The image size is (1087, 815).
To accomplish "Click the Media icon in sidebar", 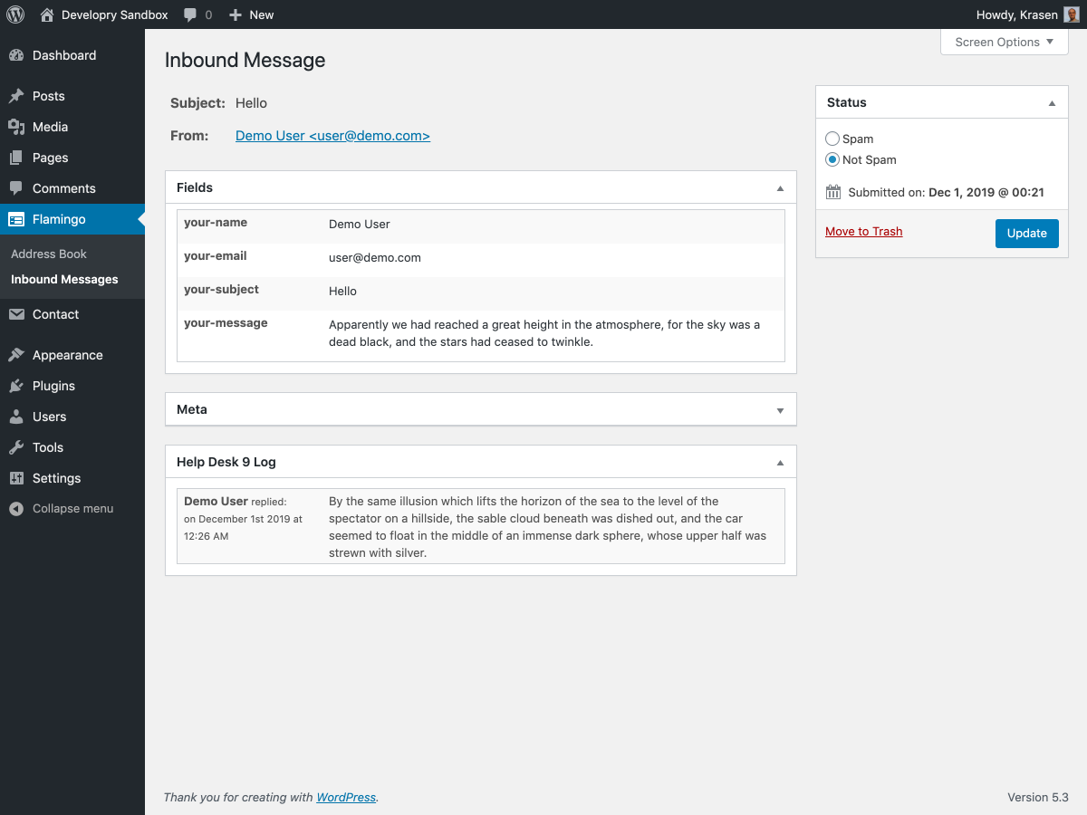I will click(16, 127).
